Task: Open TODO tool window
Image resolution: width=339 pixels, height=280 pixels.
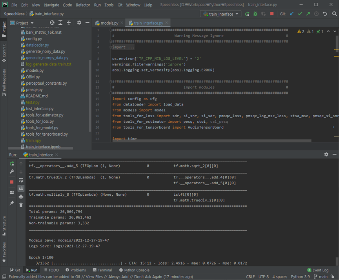Action: [x=51, y=270]
